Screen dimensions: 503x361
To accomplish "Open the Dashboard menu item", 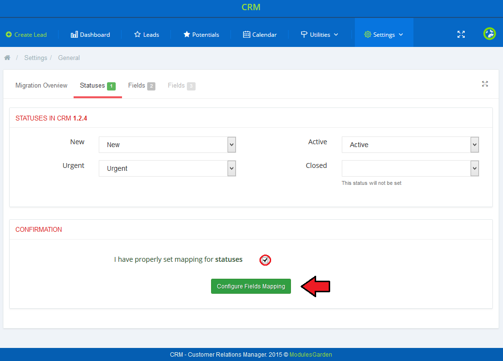I will click(x=90, y=35).
